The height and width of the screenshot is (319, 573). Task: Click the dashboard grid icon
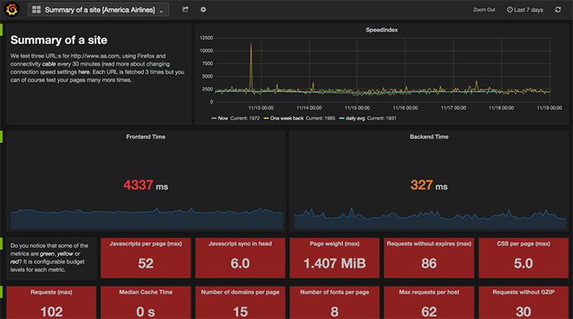(36, 10)
